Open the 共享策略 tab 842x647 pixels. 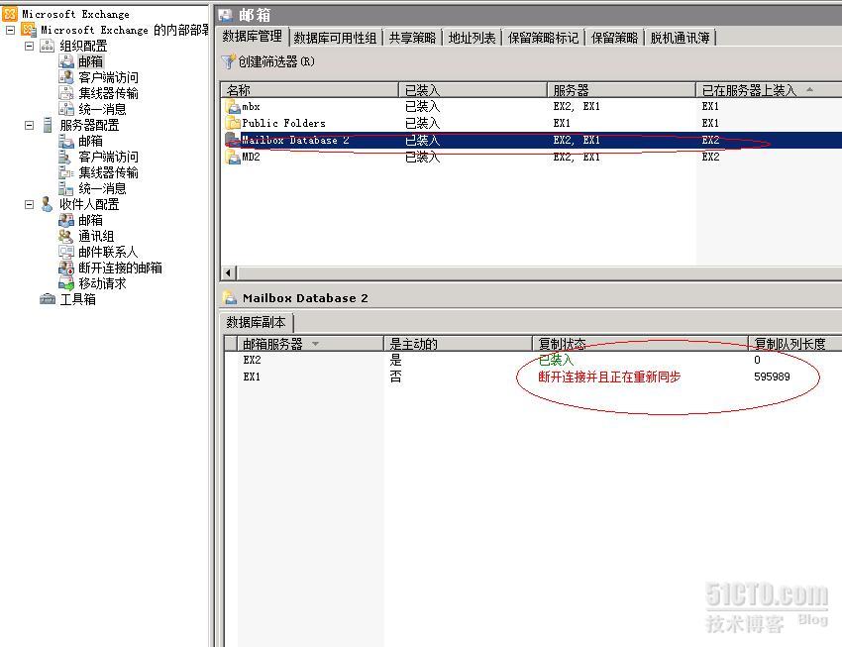pos(412,38)
